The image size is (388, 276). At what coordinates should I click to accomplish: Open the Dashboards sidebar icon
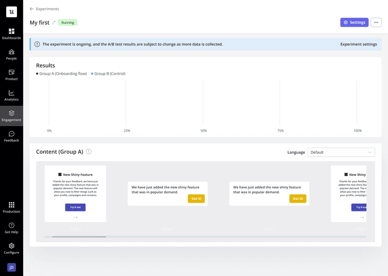click(11, 33)
